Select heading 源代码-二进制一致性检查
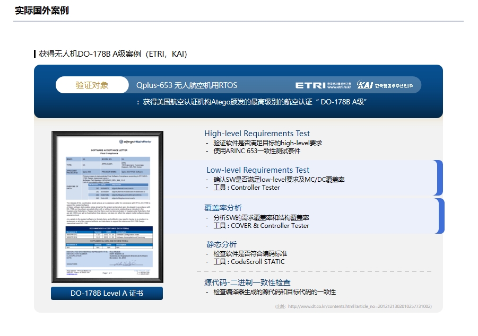478x336 pixels. [247, 282]
